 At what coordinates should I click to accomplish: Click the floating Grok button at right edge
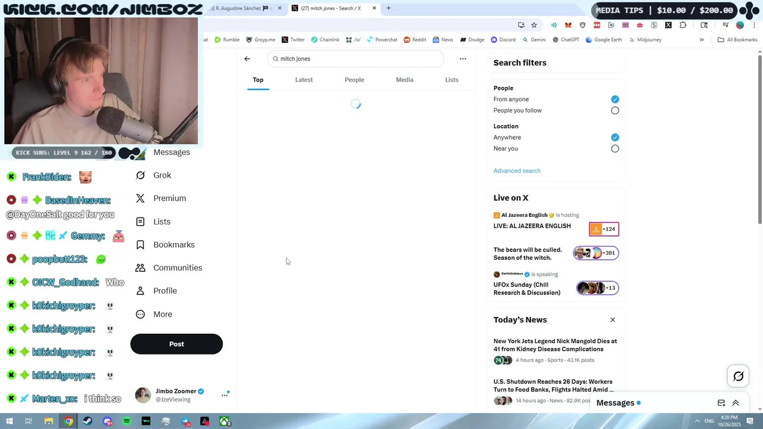tap(739, 376)
